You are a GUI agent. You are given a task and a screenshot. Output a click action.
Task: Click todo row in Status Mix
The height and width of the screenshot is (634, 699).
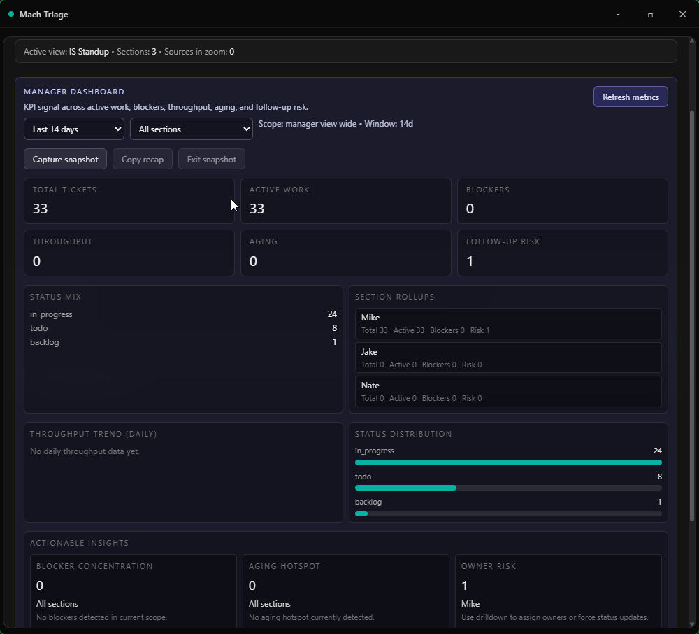(183, 328)
